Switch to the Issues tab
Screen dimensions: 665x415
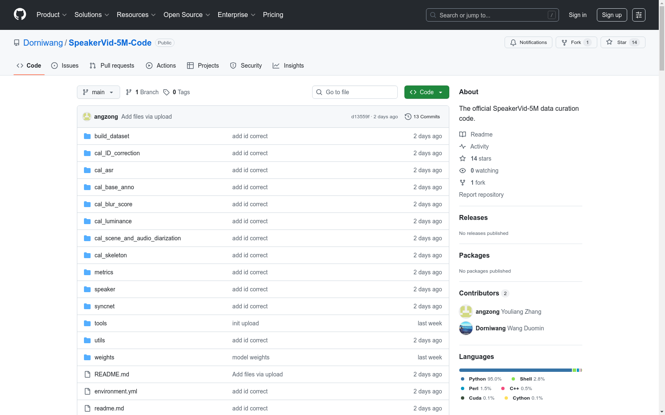coord(65,66)
